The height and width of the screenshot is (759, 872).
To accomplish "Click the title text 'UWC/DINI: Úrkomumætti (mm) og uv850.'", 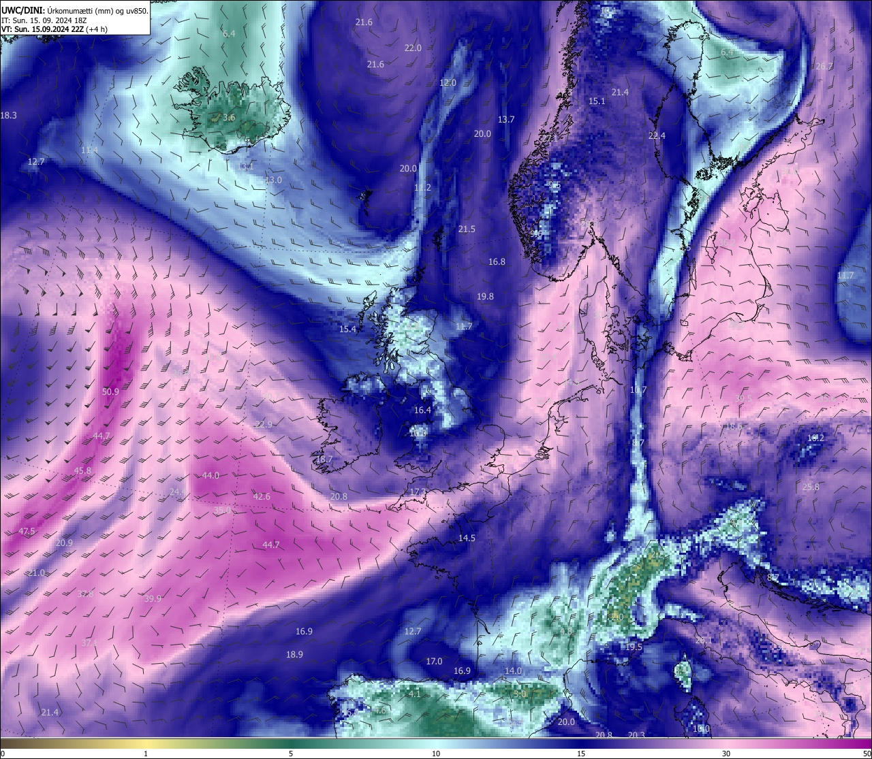I will [75, 11].
